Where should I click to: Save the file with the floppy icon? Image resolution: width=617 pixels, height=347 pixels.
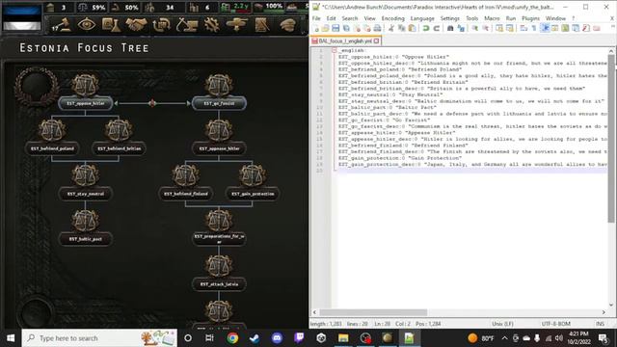335,28
